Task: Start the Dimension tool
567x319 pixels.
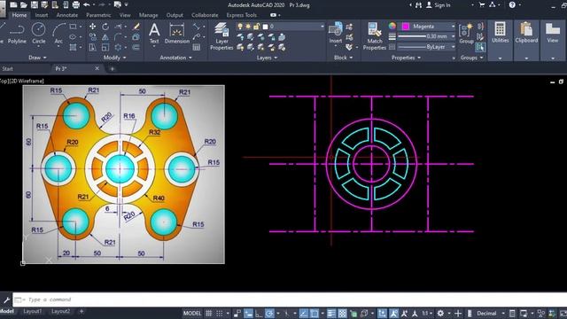Action: 177,34
